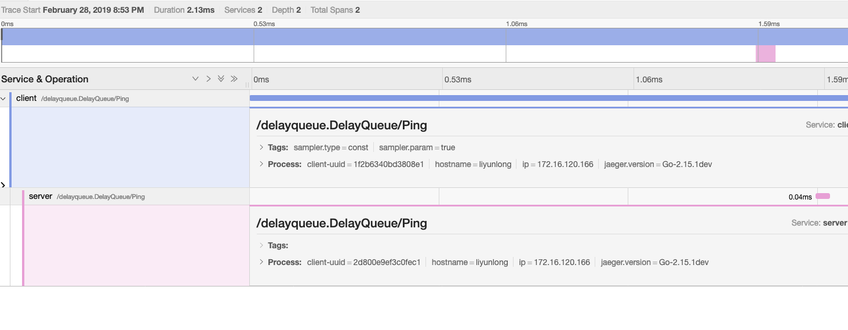
Task: Click the blue client span bar in timeline
Action: [x=549, y=99]
